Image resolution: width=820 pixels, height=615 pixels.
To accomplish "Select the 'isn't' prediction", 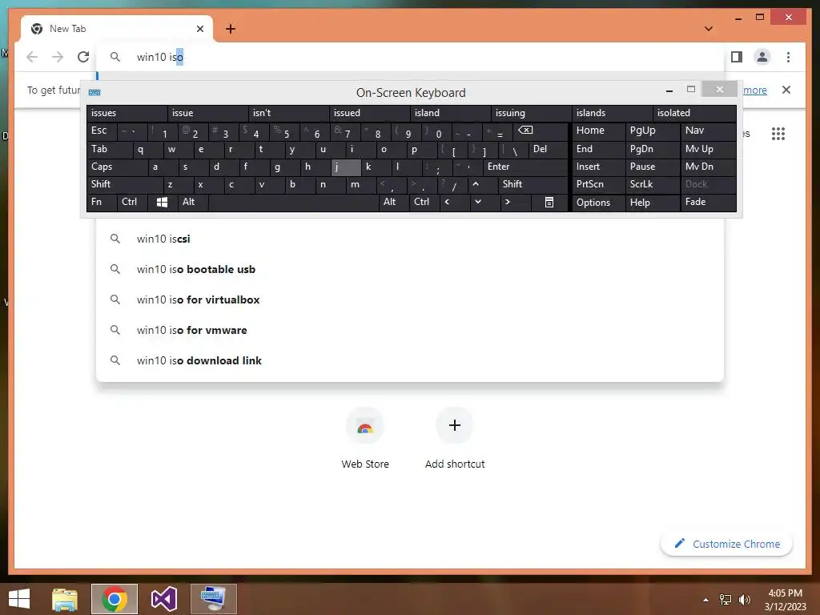I will [x=288, y=113].
